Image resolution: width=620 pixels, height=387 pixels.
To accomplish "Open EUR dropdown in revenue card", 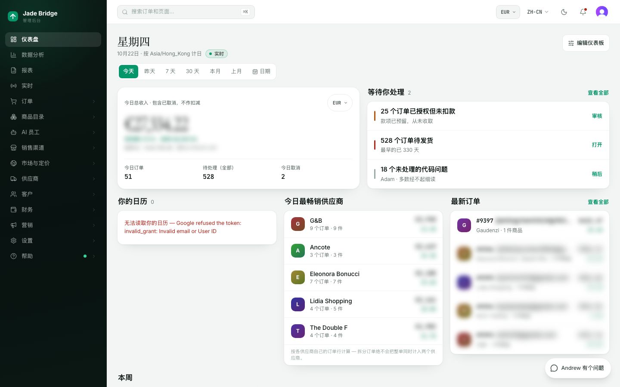I will (x=340, y=103).
